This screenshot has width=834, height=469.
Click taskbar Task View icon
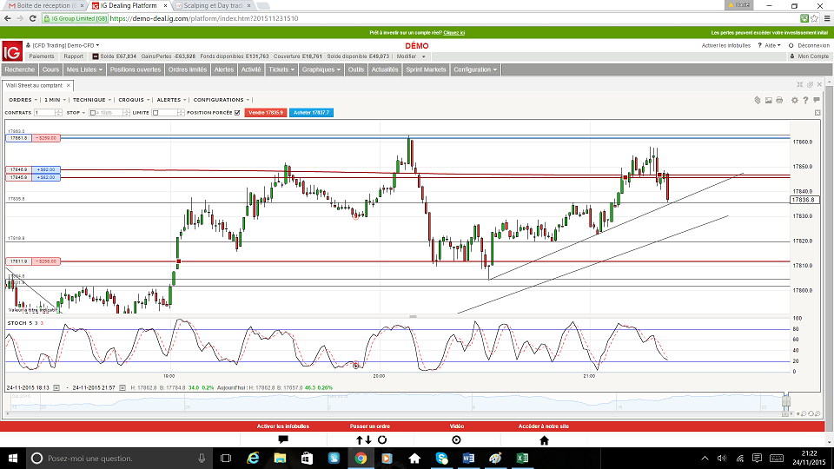pos(226,458)
